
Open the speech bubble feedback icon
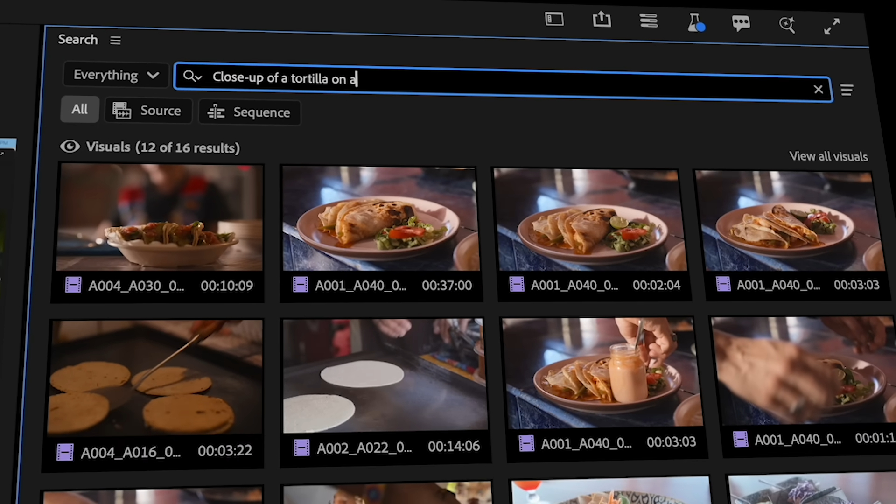tap(741, 23)
